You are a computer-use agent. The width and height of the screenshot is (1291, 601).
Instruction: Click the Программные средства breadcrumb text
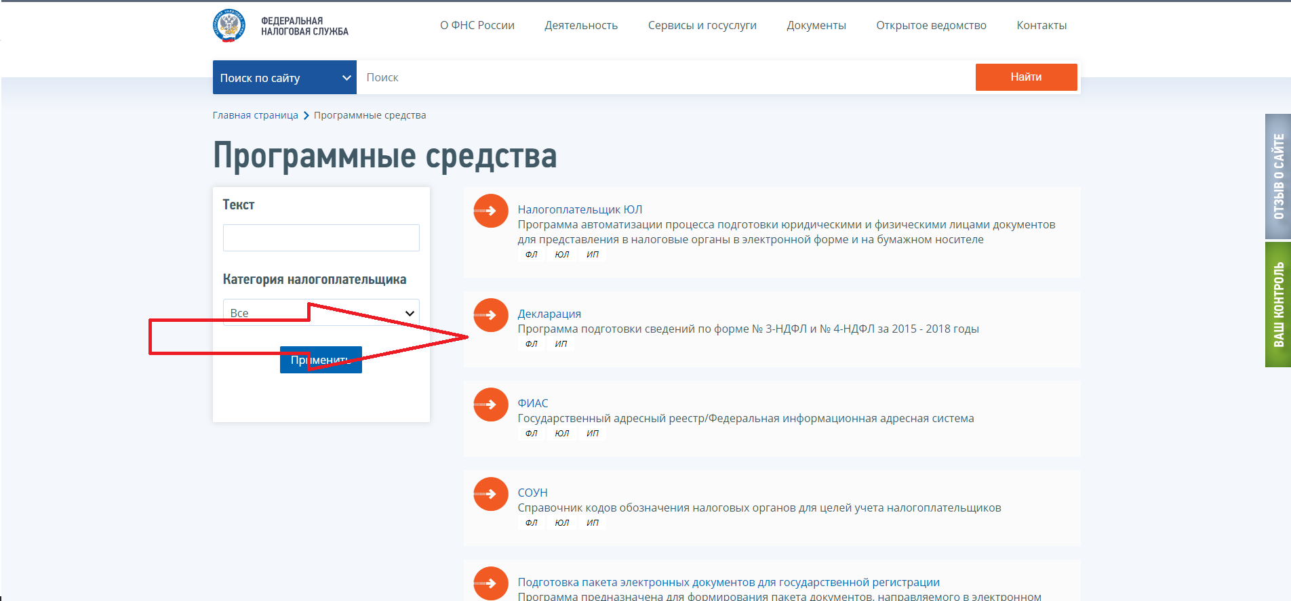tap(370, 115)
